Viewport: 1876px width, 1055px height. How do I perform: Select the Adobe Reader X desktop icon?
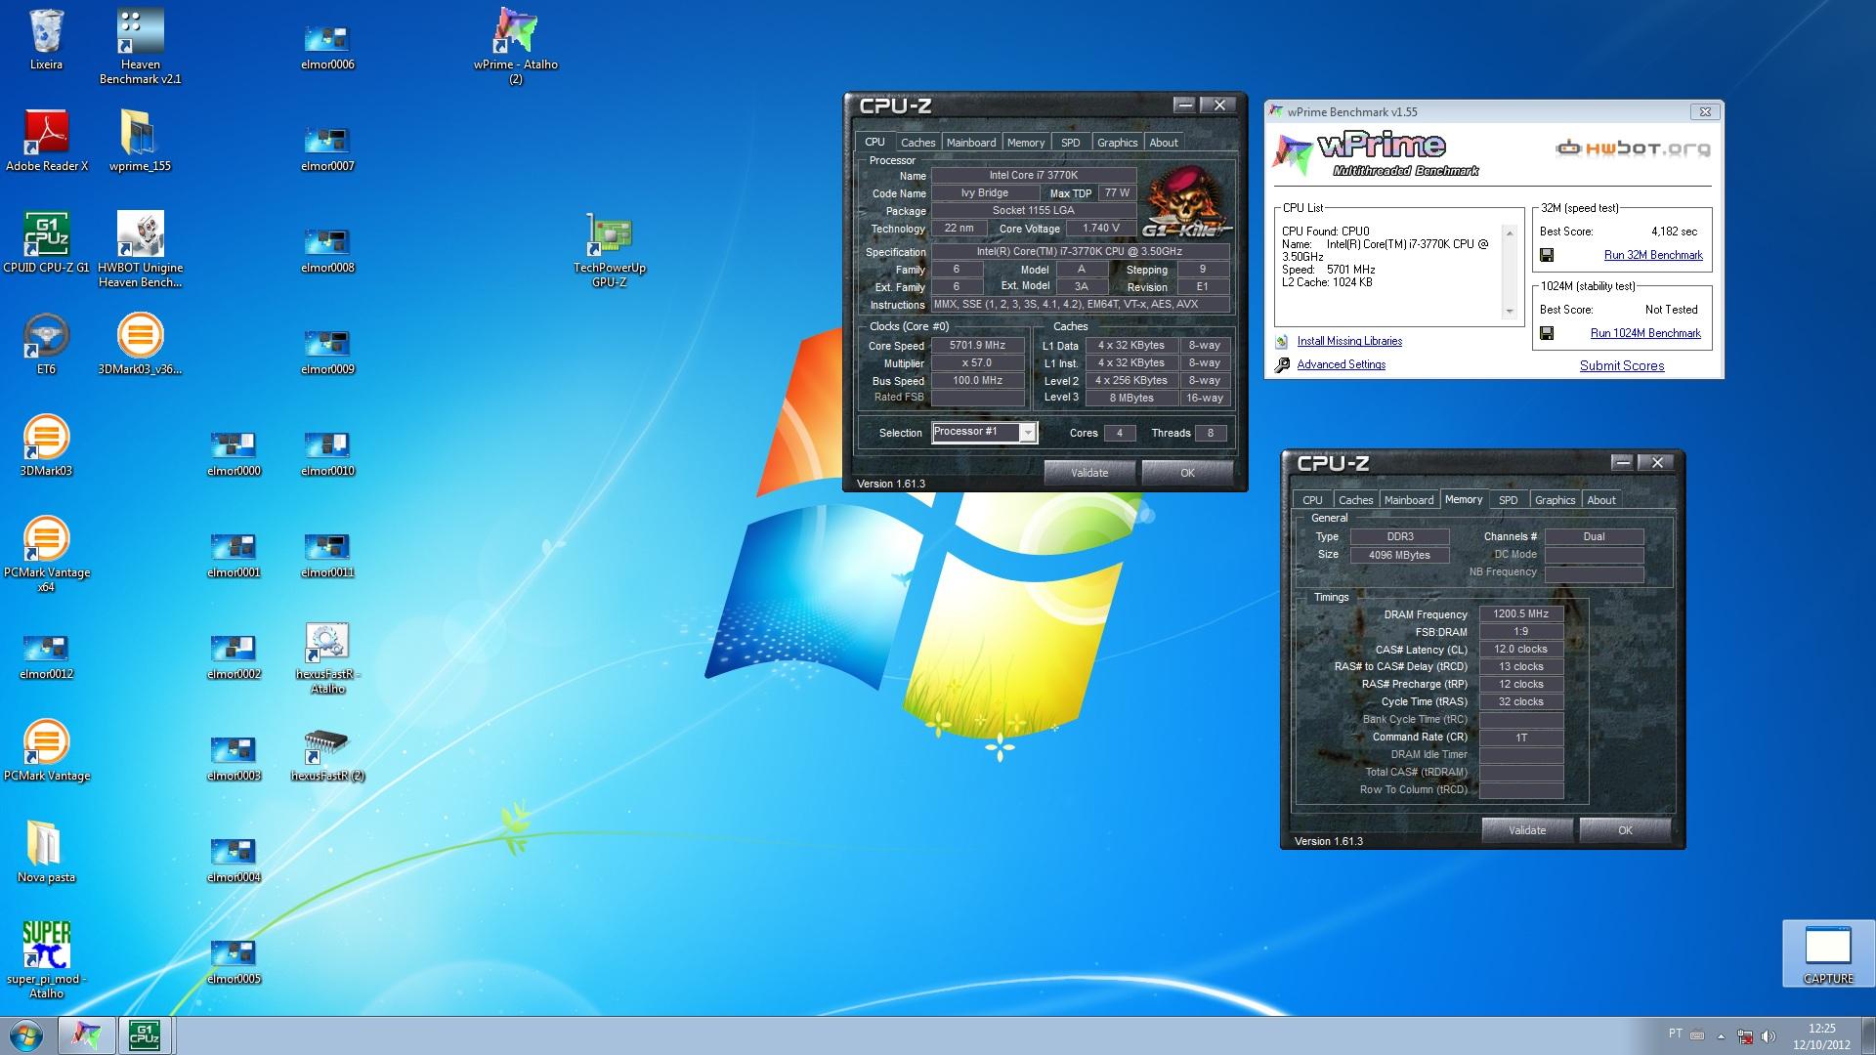click(46, 141)
